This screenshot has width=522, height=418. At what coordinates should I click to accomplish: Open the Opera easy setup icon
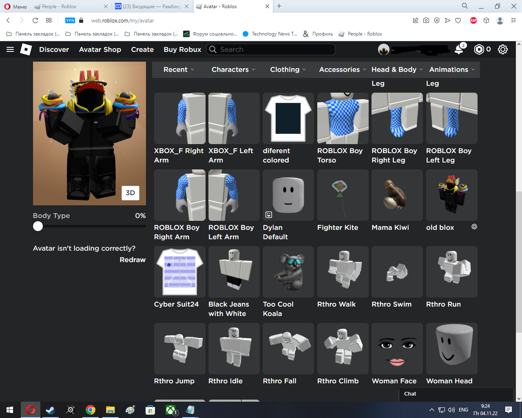point(513,20)
